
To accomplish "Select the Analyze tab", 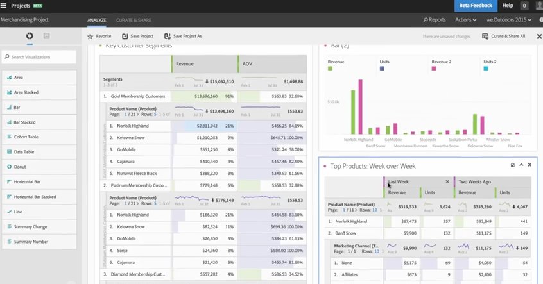I will pyautogui.click(x=97, y=20).
